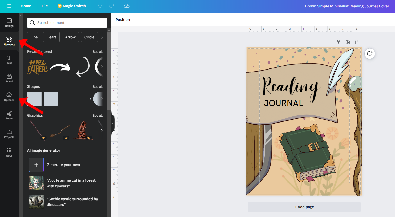Screen dimensions: 395x217
Task: Open the Brand kit panel
Action: 9,78
